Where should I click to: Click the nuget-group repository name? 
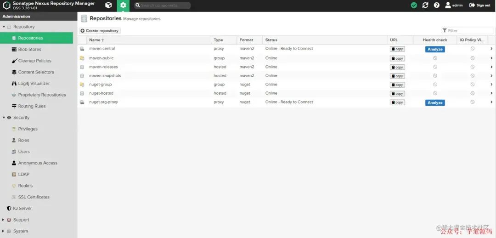coord(100,85)
